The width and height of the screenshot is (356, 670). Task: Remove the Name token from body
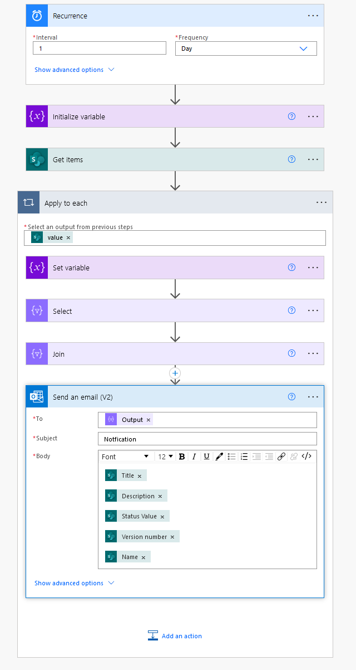click(x=144, y=557)
